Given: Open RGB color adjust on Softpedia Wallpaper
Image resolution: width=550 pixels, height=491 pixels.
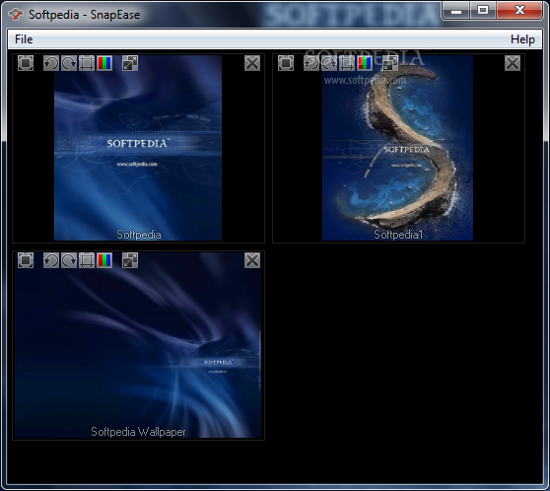Looking at the screenshot, I should 104,260.
